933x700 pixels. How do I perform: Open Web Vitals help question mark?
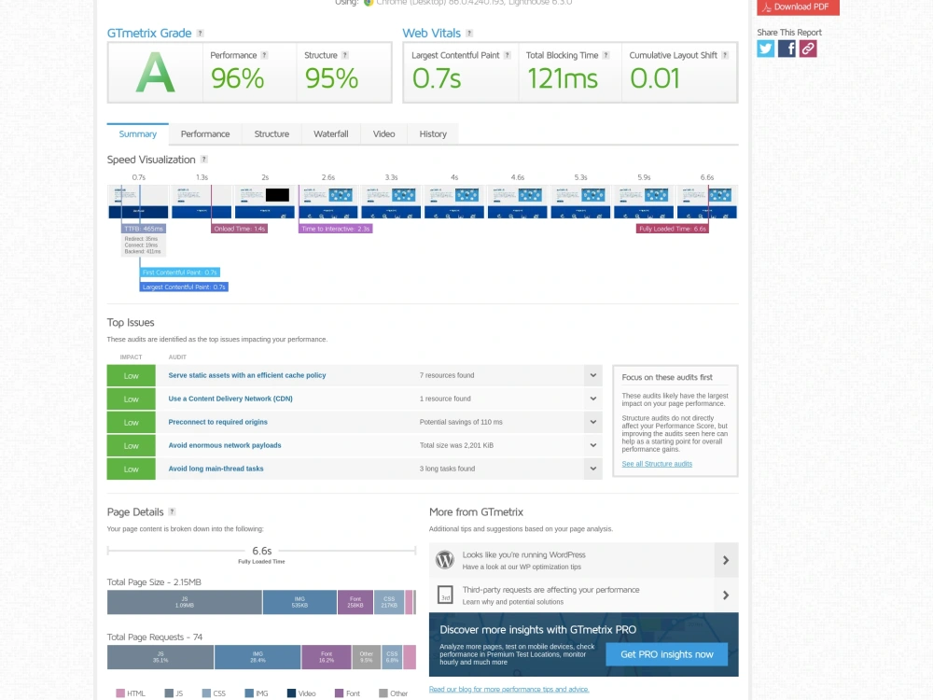coord(469,34)
